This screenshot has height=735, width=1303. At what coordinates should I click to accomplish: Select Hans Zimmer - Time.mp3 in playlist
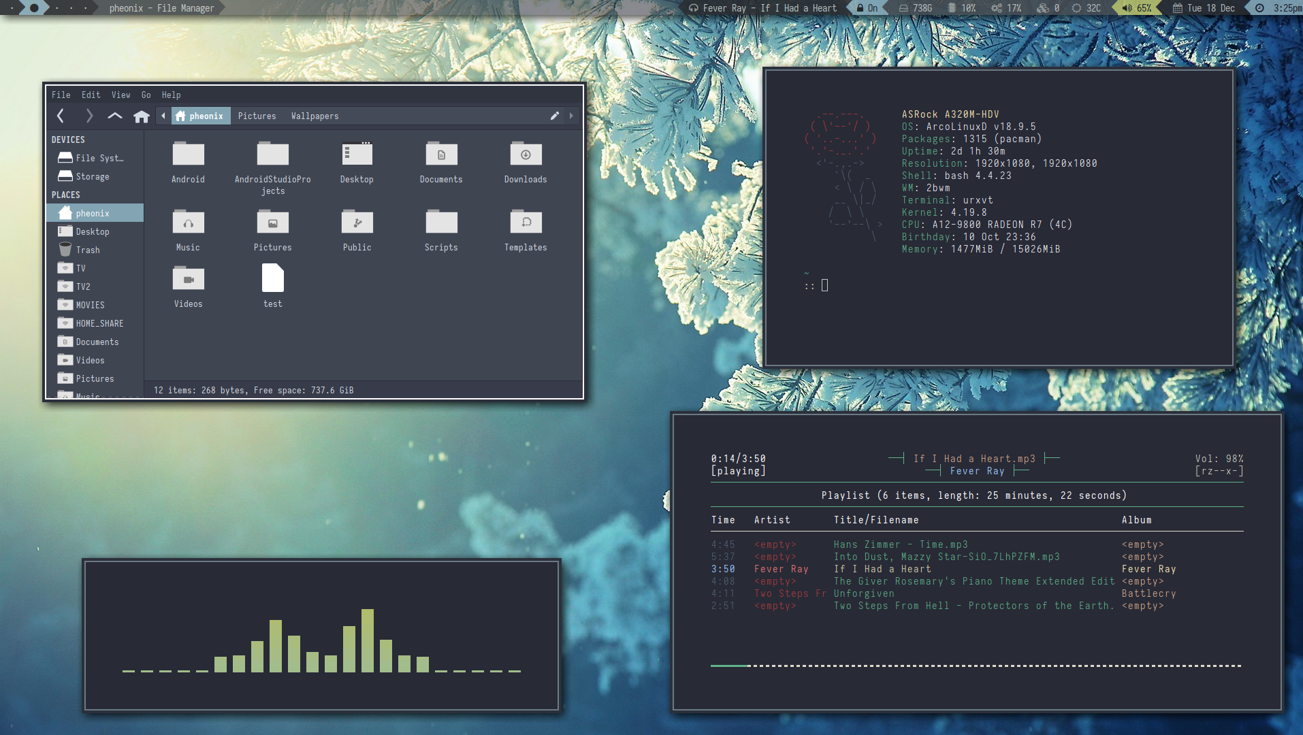(976, 544)
